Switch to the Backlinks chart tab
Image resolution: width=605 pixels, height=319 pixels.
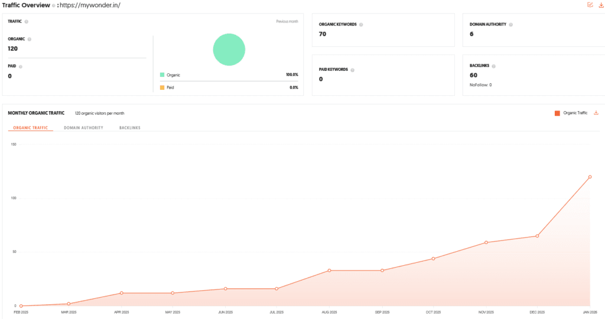pos(129,128)
